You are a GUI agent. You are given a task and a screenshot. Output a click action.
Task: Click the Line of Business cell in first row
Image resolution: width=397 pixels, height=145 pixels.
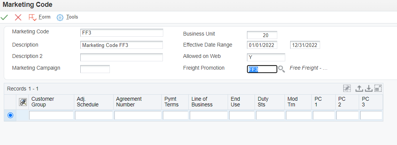(209, 115)
